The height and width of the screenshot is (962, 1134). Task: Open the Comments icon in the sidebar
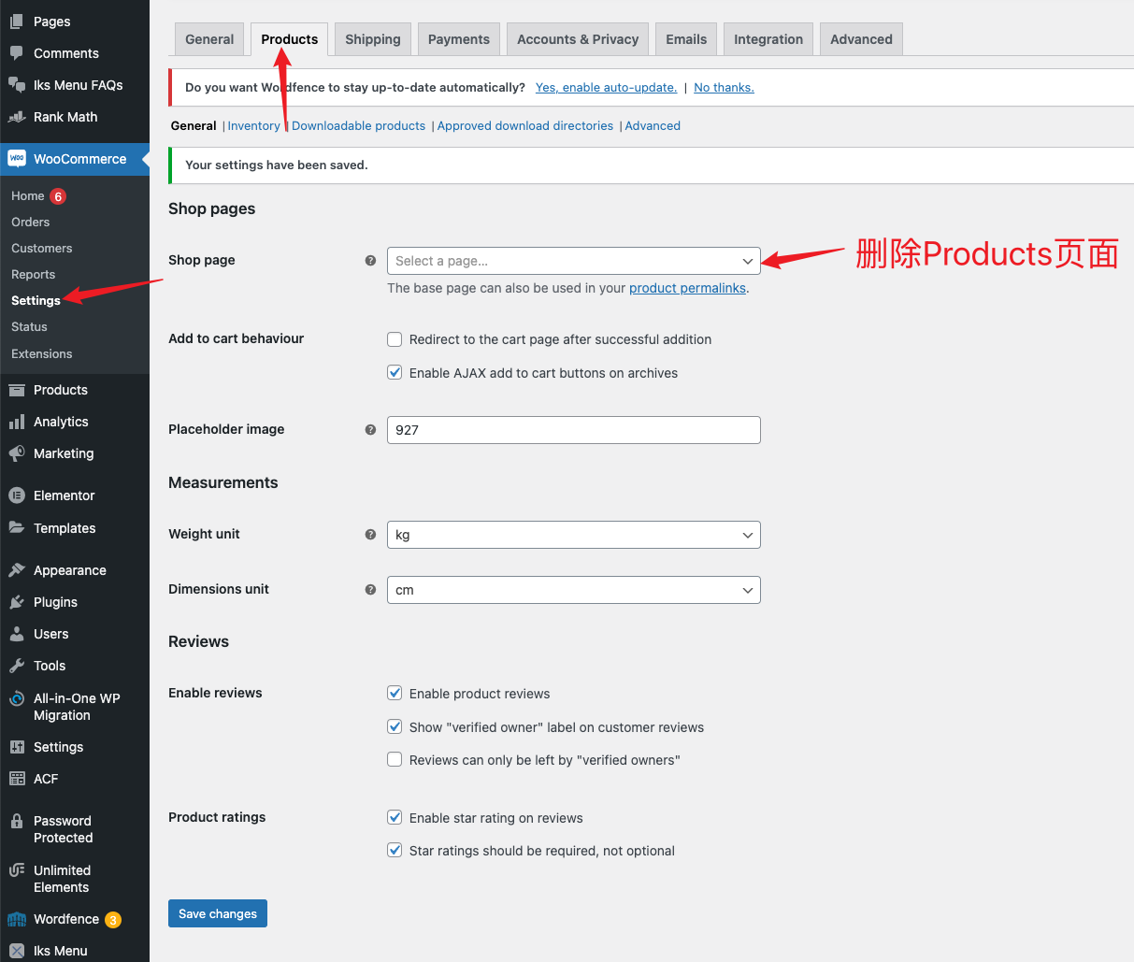click(19, 53)
